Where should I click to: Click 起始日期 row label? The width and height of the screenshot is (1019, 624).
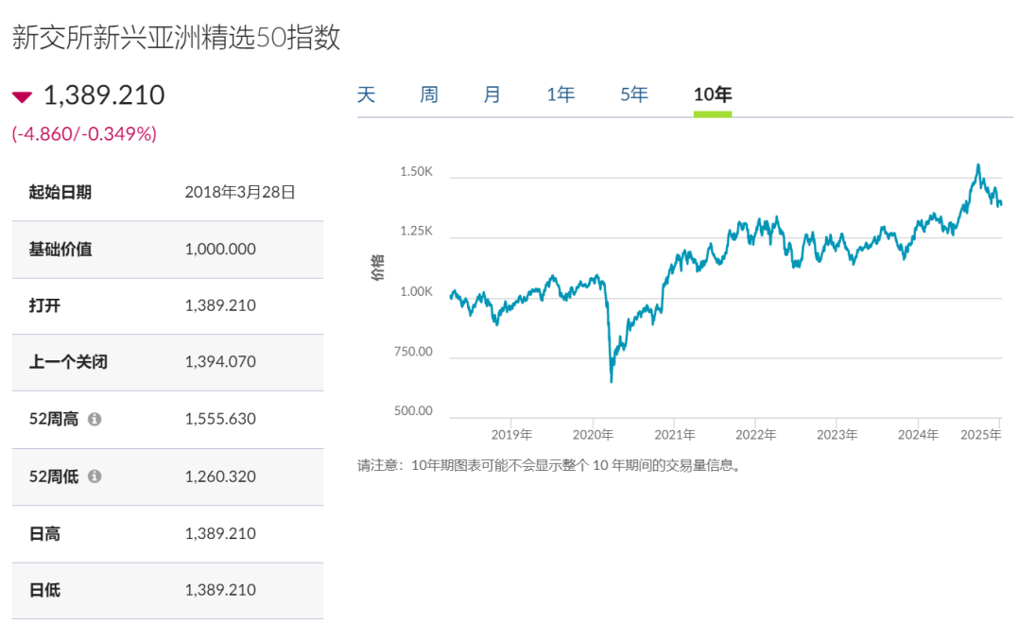(x=60, y=193)
